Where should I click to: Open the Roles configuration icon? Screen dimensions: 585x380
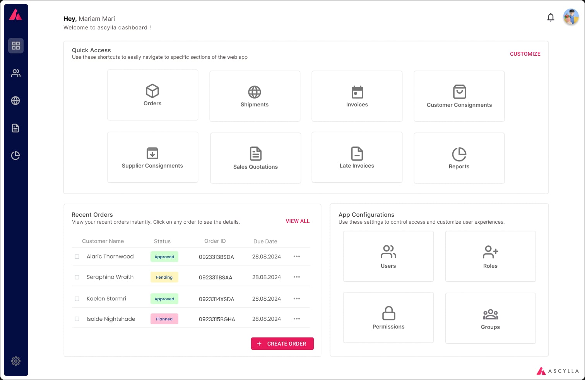pyautogui.click(x=490, y=252)
